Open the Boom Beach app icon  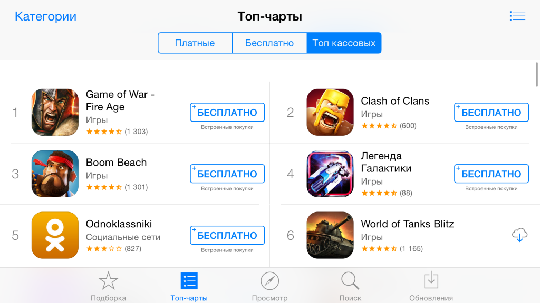pyautogui.click(x=55, y=174)
